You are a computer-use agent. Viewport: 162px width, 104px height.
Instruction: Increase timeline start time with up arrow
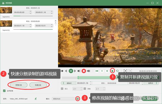click(91, 82)
